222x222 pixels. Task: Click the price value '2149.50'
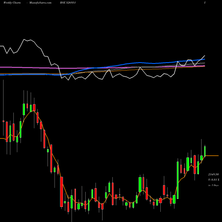tap(214, 174)
